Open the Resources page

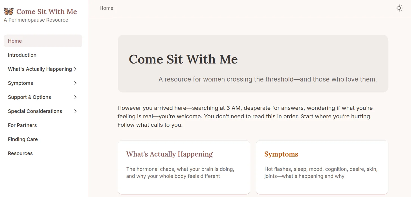20,153
